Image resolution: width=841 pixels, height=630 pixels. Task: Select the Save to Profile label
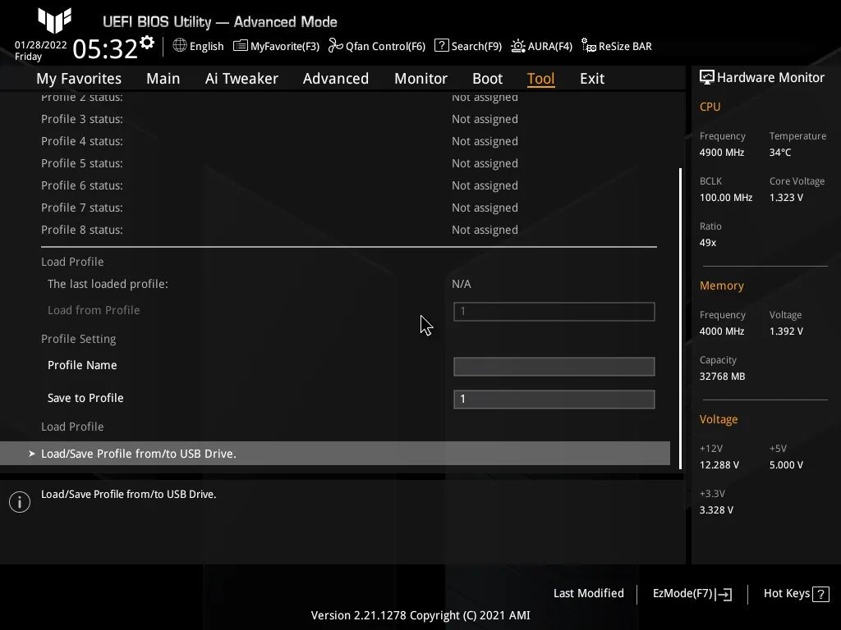click(x=85, y=398)
